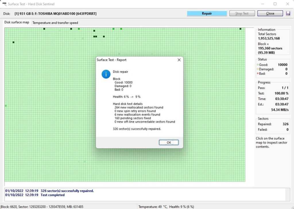Click '160 pending sectors fixed' line
The width and height of the screenshot is (294, 209).
pos(133,118)
